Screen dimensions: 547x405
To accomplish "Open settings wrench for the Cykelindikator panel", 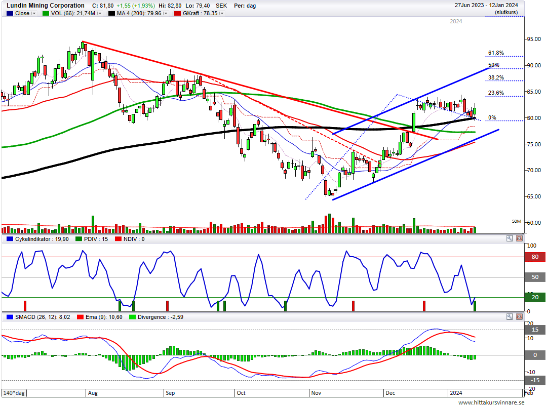I will [x=510, y=238].
